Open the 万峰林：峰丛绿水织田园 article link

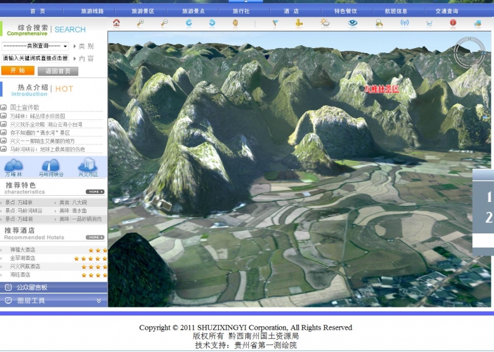coord(38,116)
